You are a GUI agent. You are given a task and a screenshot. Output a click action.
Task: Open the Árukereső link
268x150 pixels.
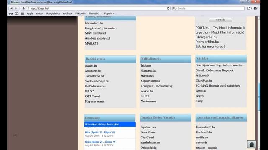click(202, 75)
